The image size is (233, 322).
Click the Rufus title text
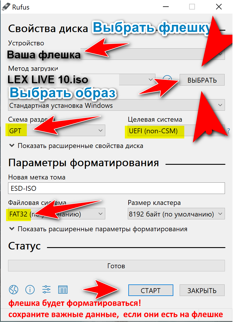click(x=21, y=7)
